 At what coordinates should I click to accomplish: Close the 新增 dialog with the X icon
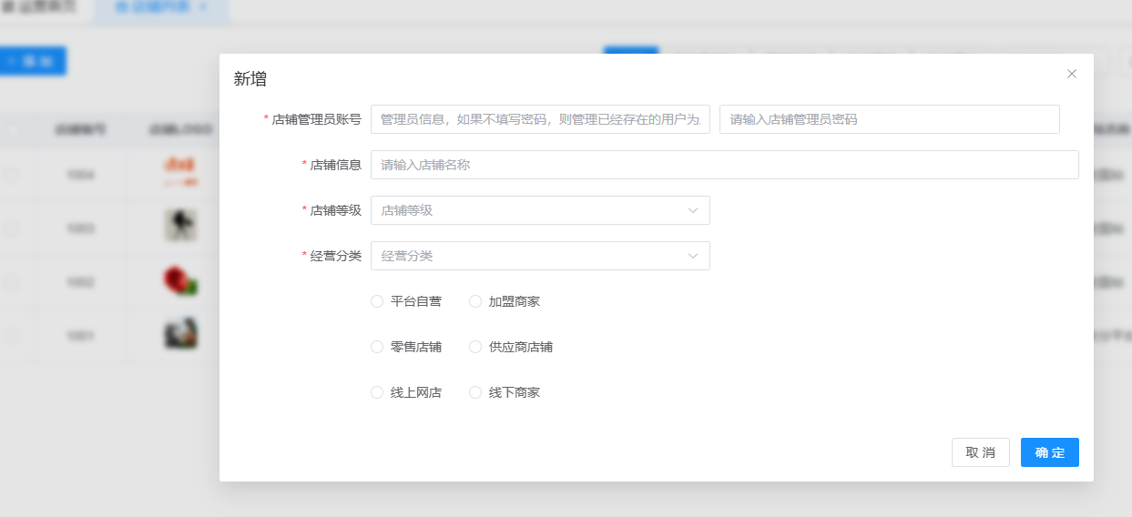point(1072,74)
